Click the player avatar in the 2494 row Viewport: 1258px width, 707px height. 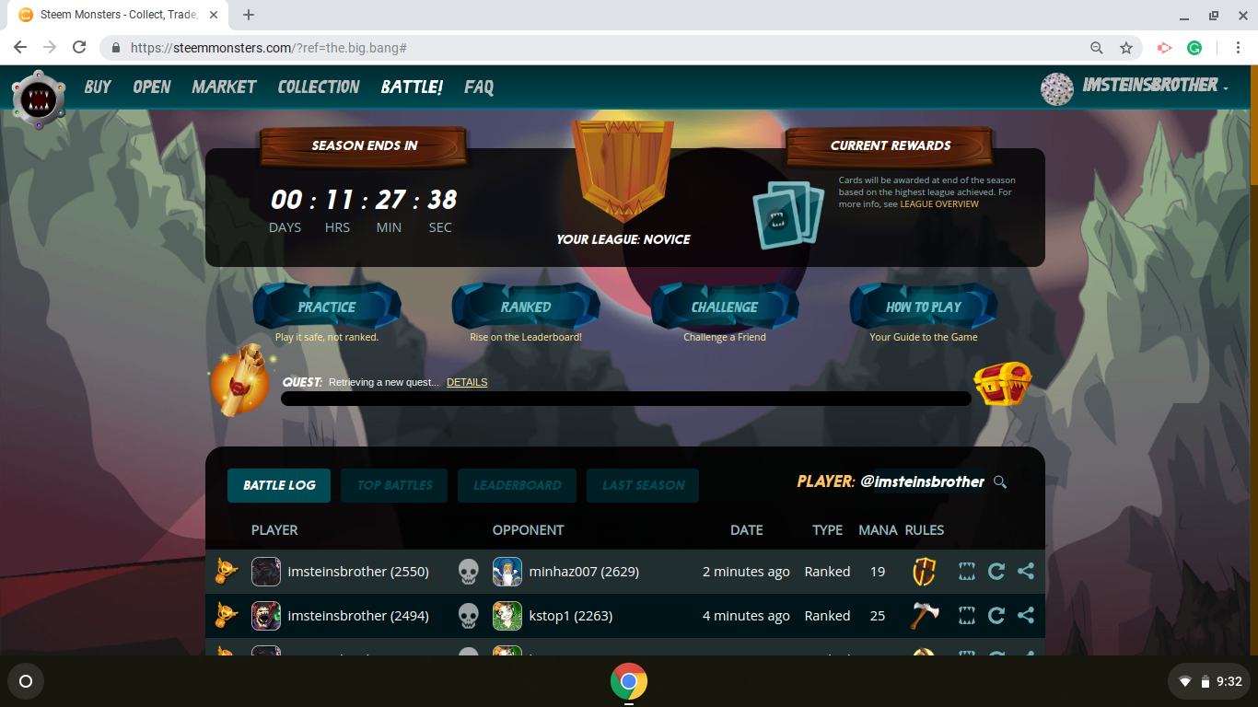click(266, 616)
